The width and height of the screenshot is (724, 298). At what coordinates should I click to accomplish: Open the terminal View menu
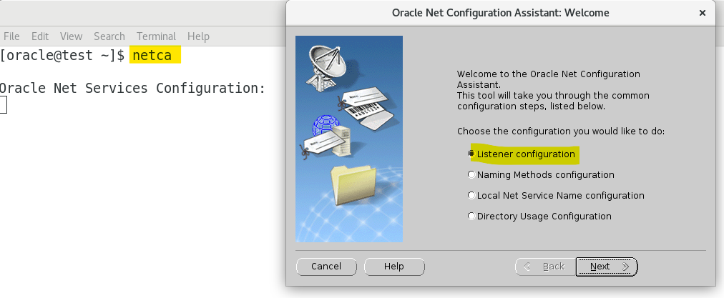(71, 36)
